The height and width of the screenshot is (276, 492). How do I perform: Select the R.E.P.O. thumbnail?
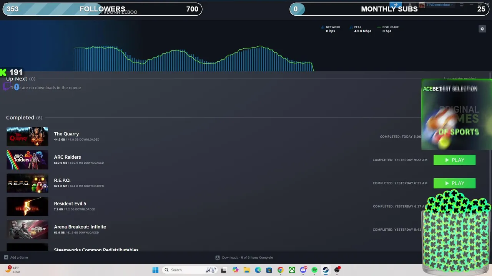tap(27, 183)
